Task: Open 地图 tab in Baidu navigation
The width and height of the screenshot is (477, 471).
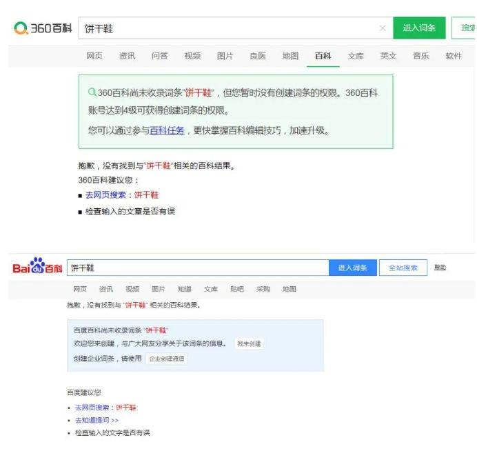Action: [x=290, y=289]
